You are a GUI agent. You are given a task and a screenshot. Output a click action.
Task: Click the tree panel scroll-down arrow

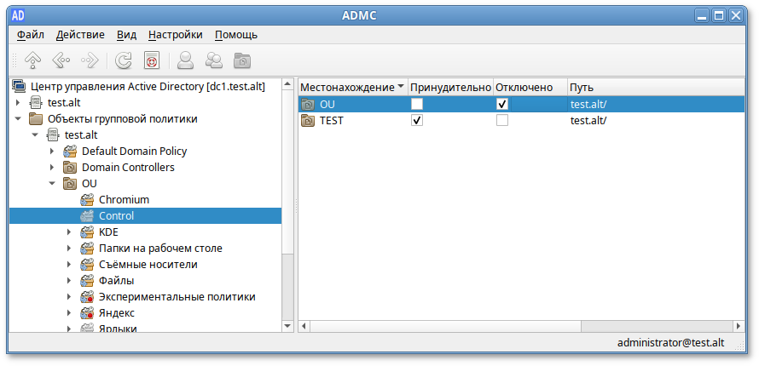[288, 326]
